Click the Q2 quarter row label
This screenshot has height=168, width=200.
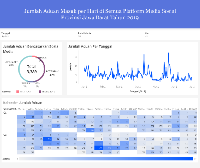coord(5,135)
